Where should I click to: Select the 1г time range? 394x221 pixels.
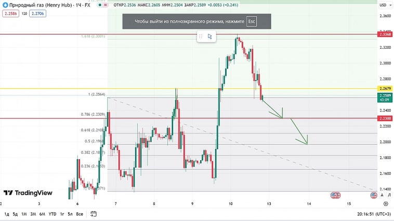click(x=62, y=214)
